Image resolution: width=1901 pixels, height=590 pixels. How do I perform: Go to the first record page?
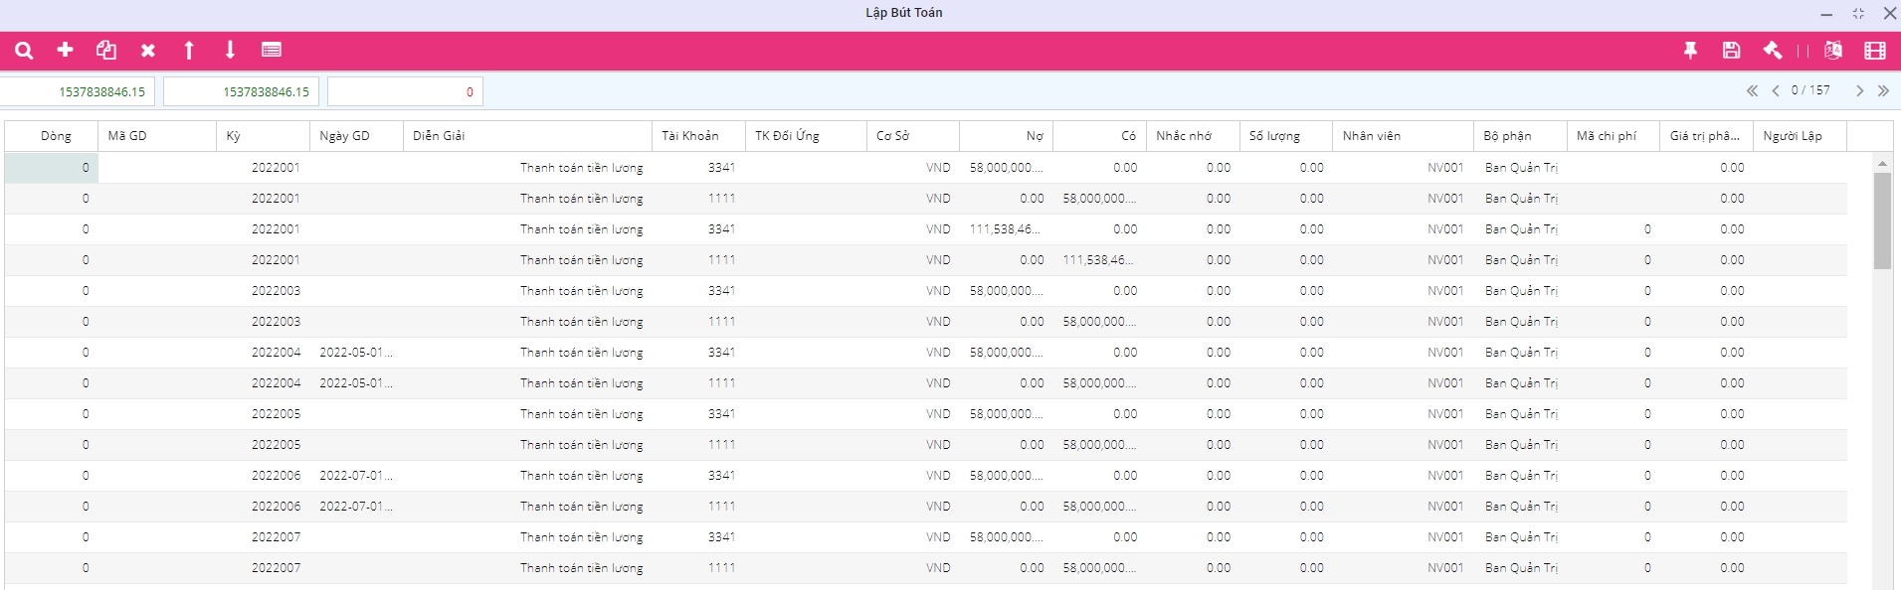point(1752,90)
